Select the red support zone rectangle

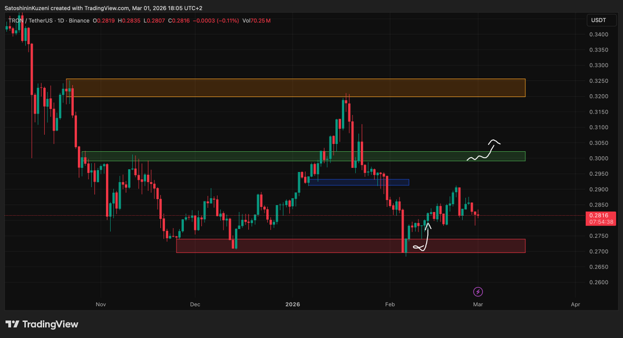point(351,246)
